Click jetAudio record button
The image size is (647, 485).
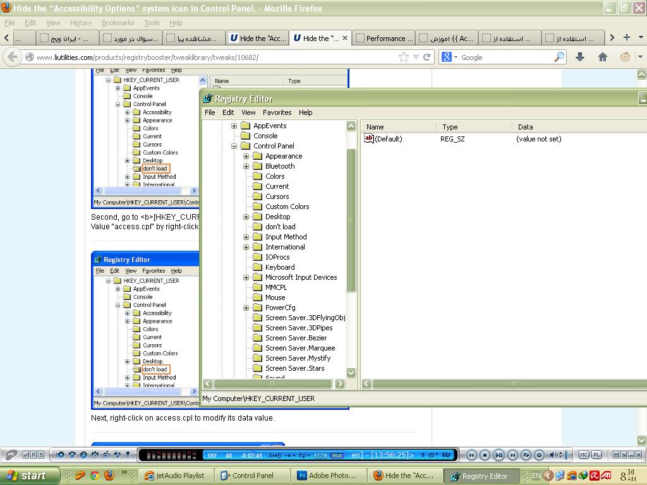pyautogui.click(x=540, y=455)
